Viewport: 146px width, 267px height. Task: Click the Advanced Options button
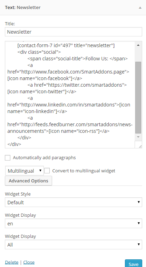(x=29, y=181)
